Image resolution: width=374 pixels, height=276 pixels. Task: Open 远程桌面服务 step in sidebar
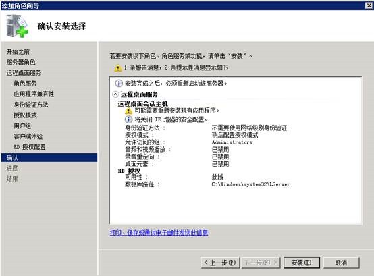[x=24, y=73]
